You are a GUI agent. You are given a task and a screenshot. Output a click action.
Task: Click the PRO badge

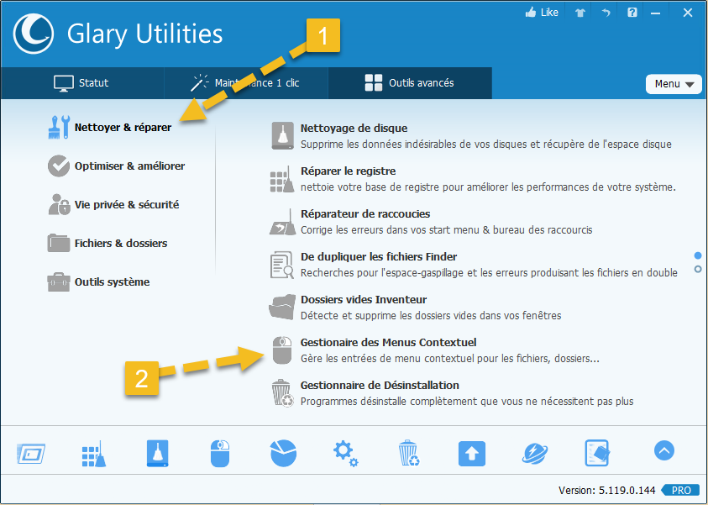coord(680,491)
